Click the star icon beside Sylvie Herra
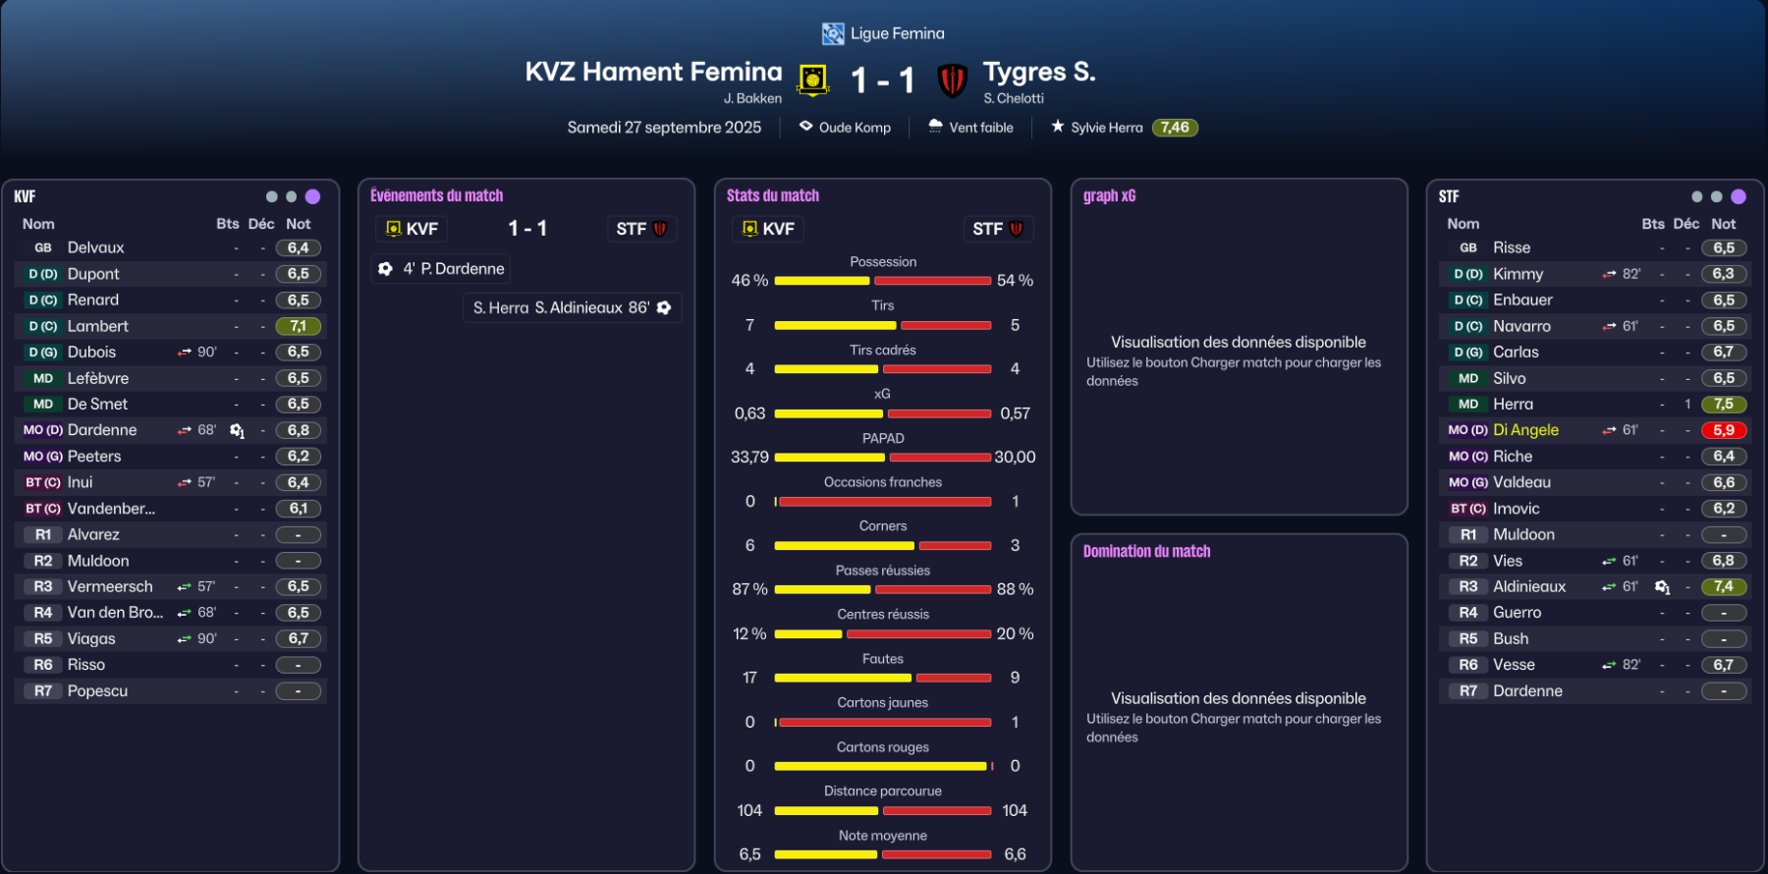Image resolution: width=1768 pixels, height=874 pixels. pyautogui.click(x=1057, y=127)
